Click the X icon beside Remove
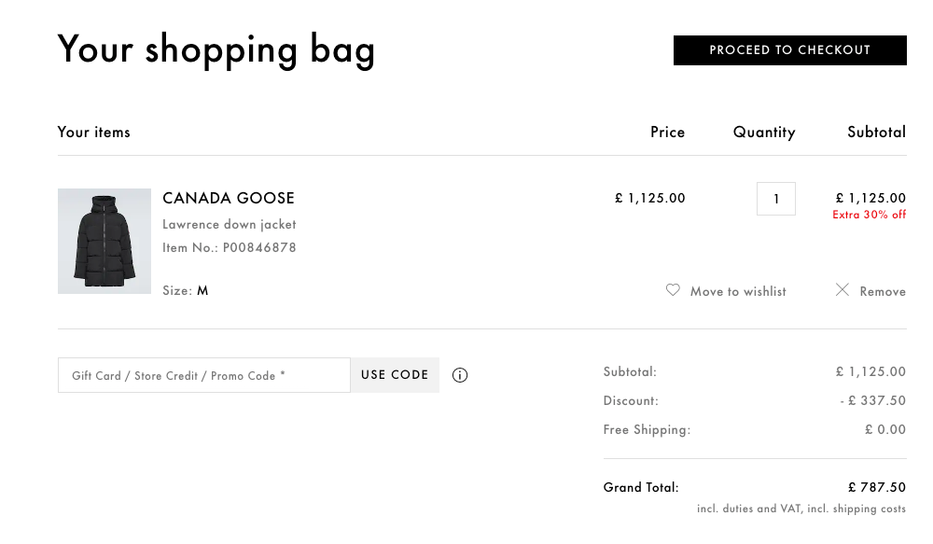Image resolution: width=933 pixels, height=544 pixels. pyautogui.click(x=842, y=290)
